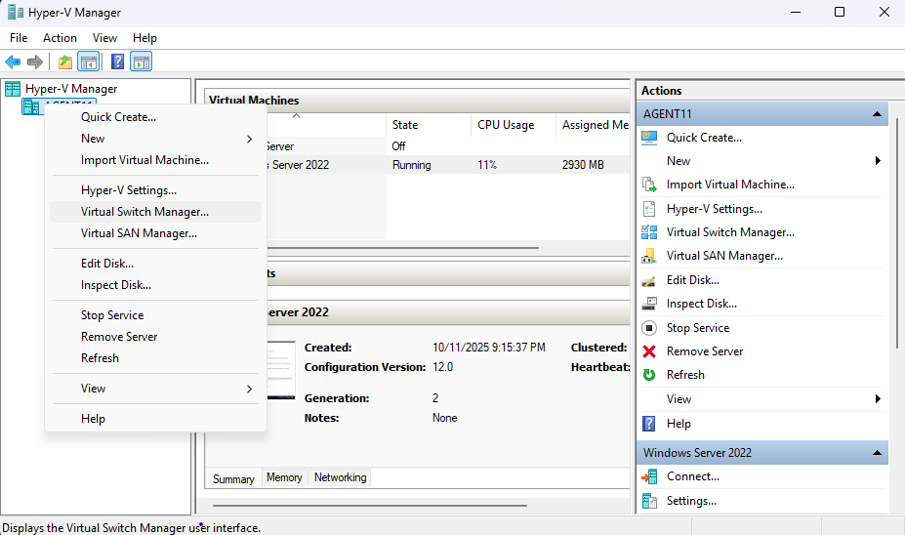Screen dimensions: 905x535
Task: Toggle the Show/Hide Console Tree toolbar icon
Action: (x=88, y=62)
